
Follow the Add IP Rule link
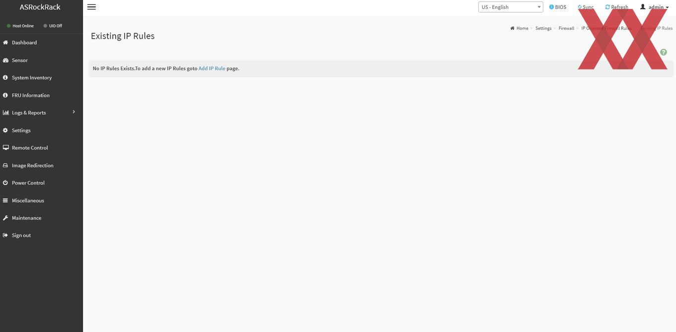click(212, 68)
